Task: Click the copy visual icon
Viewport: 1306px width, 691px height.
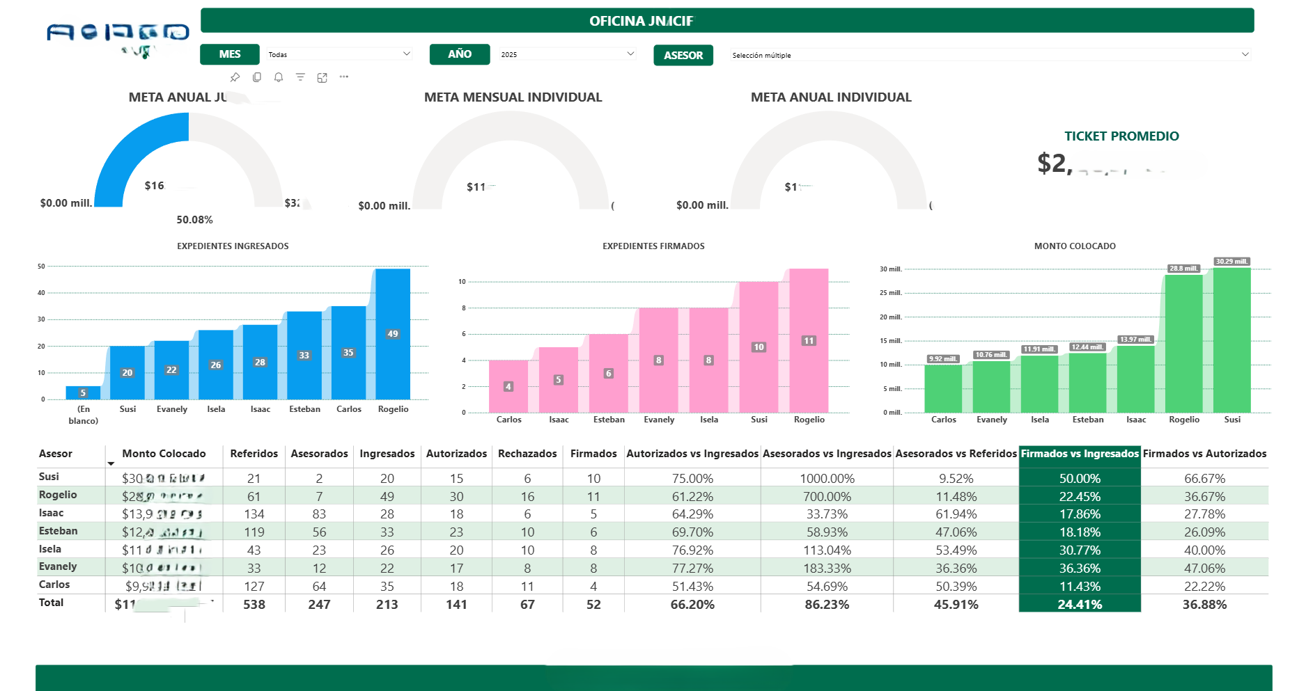Action: [257, 77]
